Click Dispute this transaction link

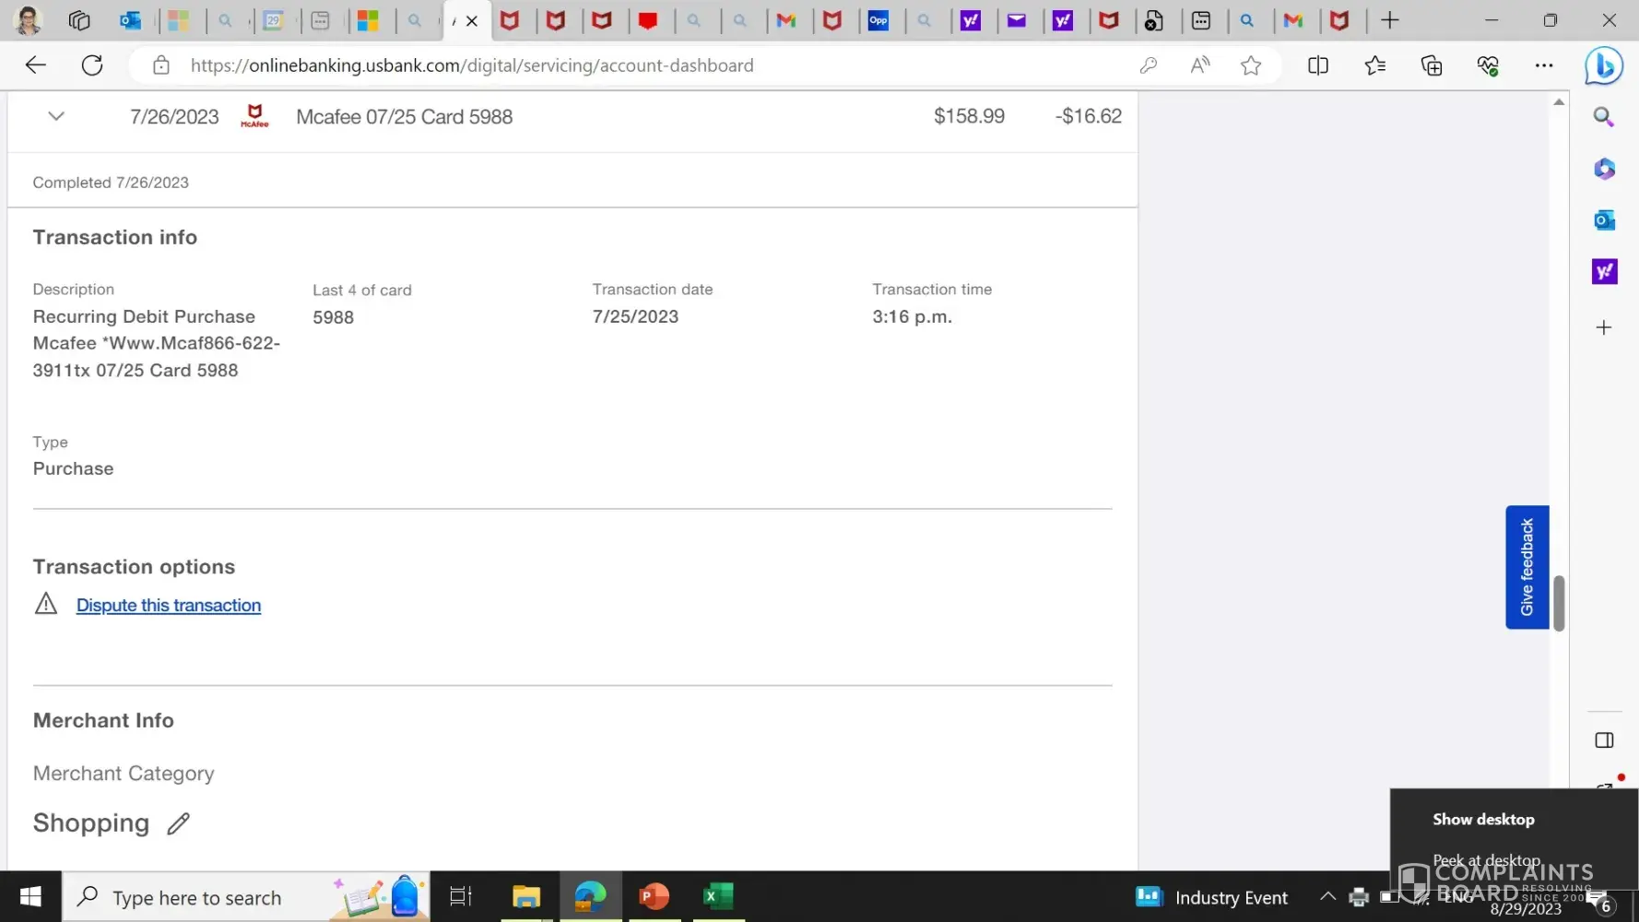click(169, 606)
